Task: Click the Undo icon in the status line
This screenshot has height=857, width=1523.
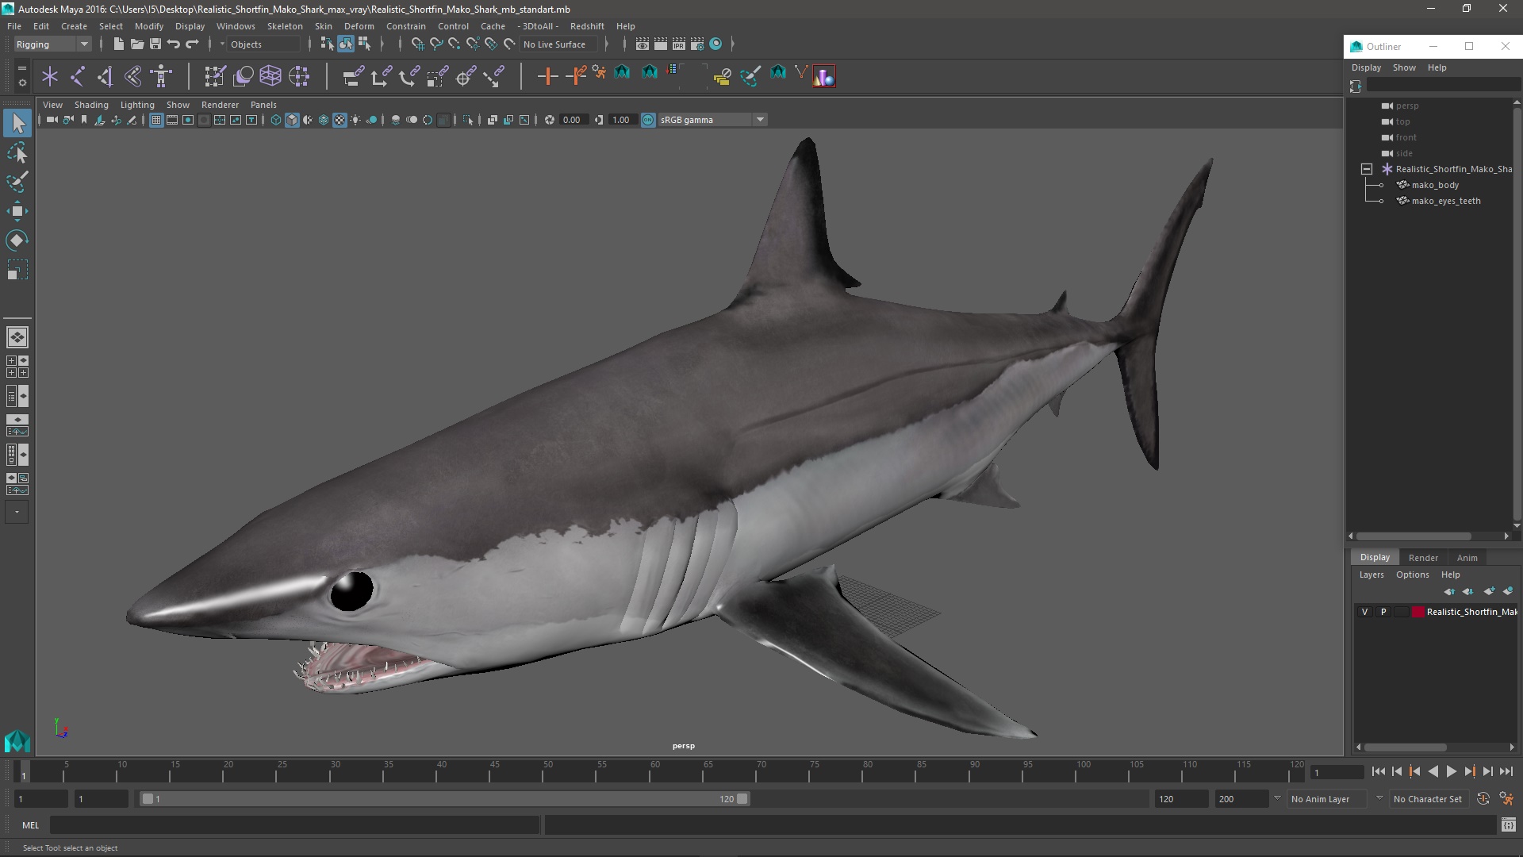Action: click(174, 44)
